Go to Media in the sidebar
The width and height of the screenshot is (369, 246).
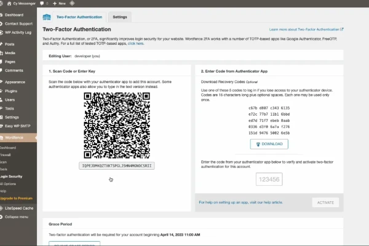pos(10,53)
